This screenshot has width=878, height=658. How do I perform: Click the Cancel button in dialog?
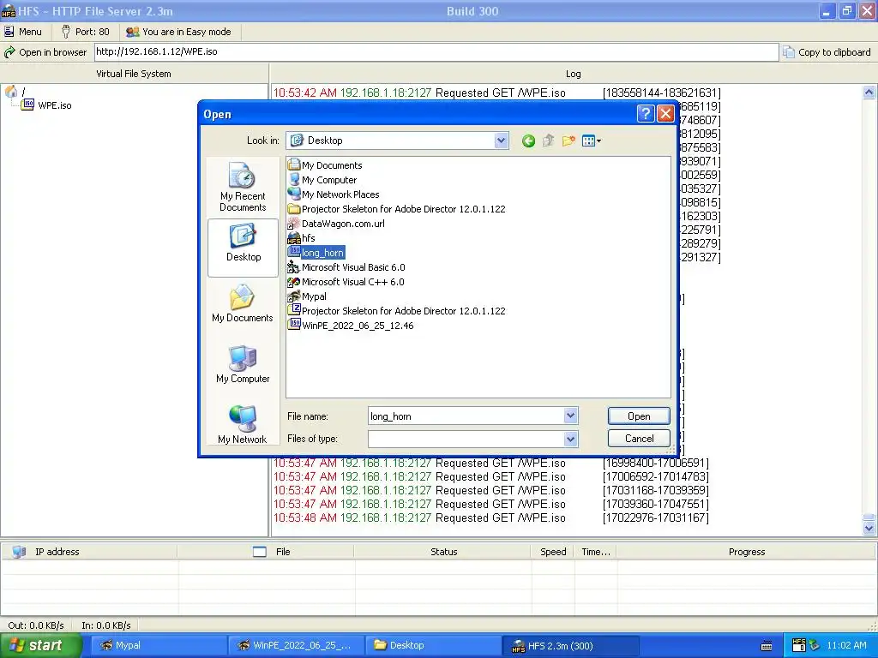(638, 438)
